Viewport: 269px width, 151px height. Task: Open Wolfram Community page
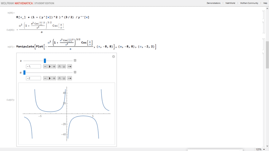(x=249, y=3)
